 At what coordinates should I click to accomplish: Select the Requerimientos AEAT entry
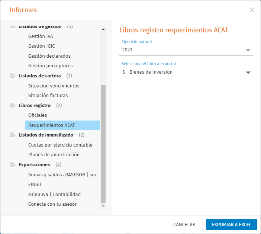[x=62, y=125]
